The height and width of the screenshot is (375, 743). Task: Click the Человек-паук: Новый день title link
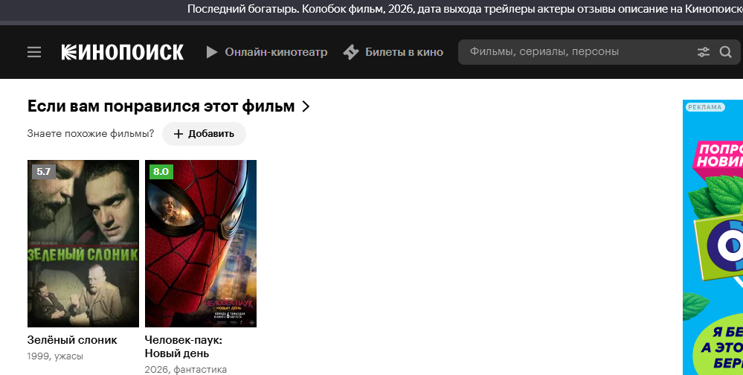click(184, 347)
